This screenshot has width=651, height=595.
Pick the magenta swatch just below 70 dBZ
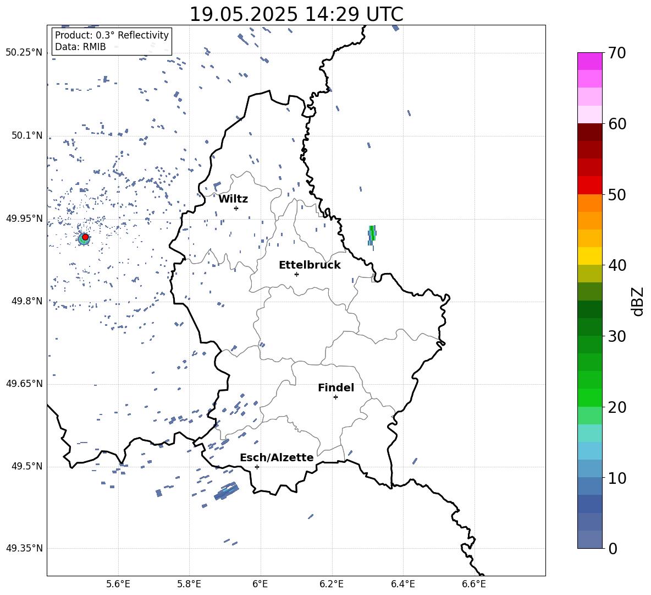pos(590,62)
